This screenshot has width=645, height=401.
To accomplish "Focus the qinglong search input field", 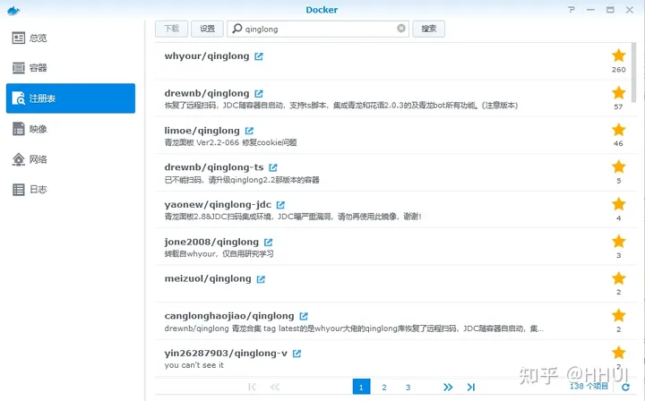I will click(318, 29).
